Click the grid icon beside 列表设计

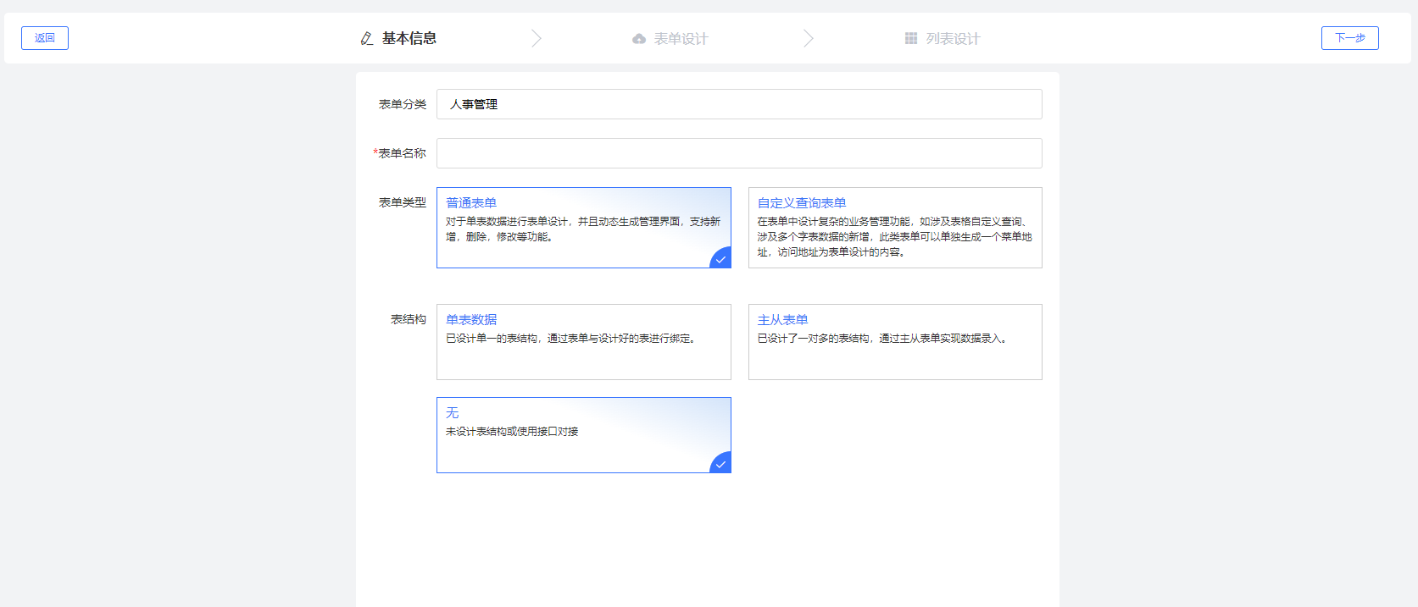coord(911,39)
